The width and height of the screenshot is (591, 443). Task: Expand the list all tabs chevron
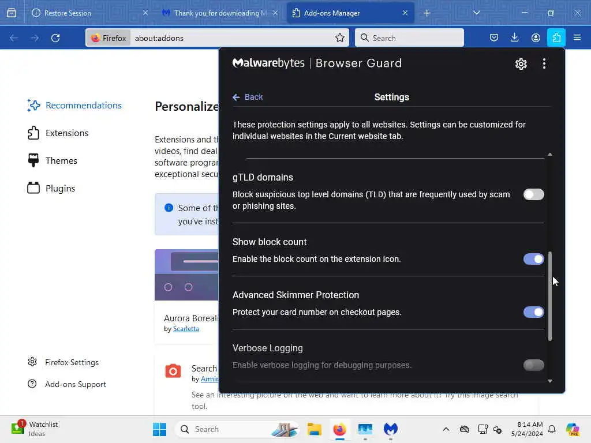click(x=476, y=13)
